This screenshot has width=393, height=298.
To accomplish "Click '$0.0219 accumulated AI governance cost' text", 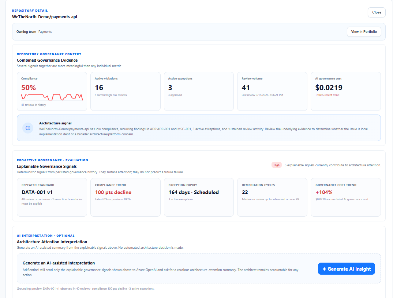I will click(342, 199).
